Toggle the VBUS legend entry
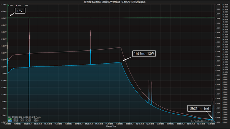Screen dimensions: 230x129 pos(11,5)
